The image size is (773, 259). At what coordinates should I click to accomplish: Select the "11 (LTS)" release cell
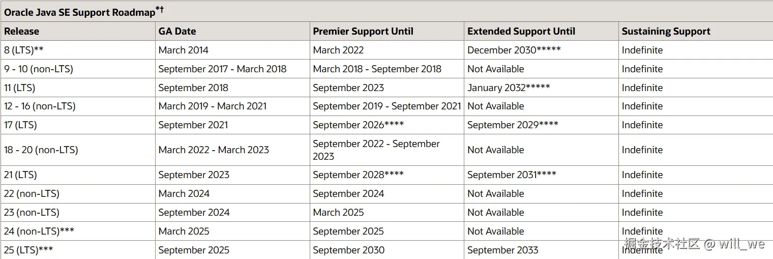tap(20, 88)
